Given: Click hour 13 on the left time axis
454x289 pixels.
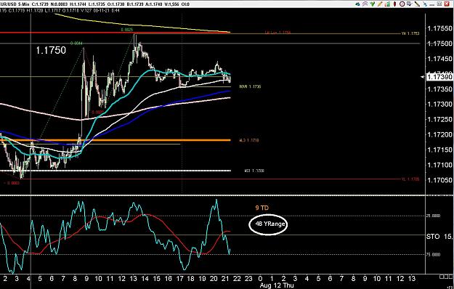Looking at the screenshot, I should click(x=133, y=279).
